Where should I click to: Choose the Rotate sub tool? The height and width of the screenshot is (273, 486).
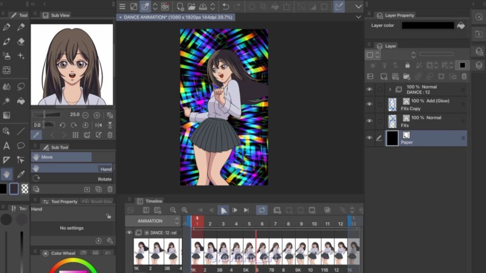pyautogui.click(x=72, y=179)
